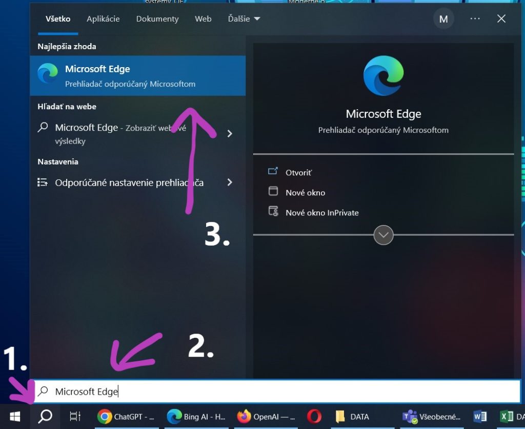Click the Nové okno InPrivate icon
Screen dimensions: 525x429
[273, 211]
